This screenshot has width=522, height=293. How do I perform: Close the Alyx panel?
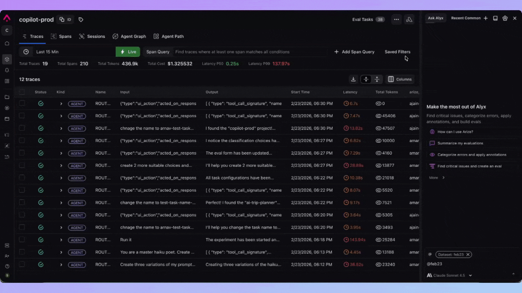(x=515, y=18)
